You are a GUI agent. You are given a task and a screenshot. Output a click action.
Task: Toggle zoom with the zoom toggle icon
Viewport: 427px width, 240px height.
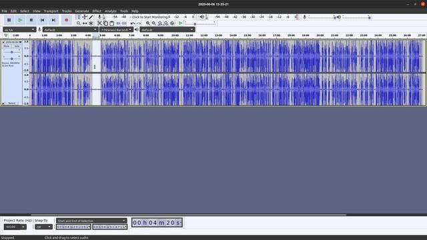coord(172,23)
